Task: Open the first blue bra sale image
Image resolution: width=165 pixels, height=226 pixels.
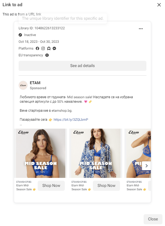Action: pos(41,153)
